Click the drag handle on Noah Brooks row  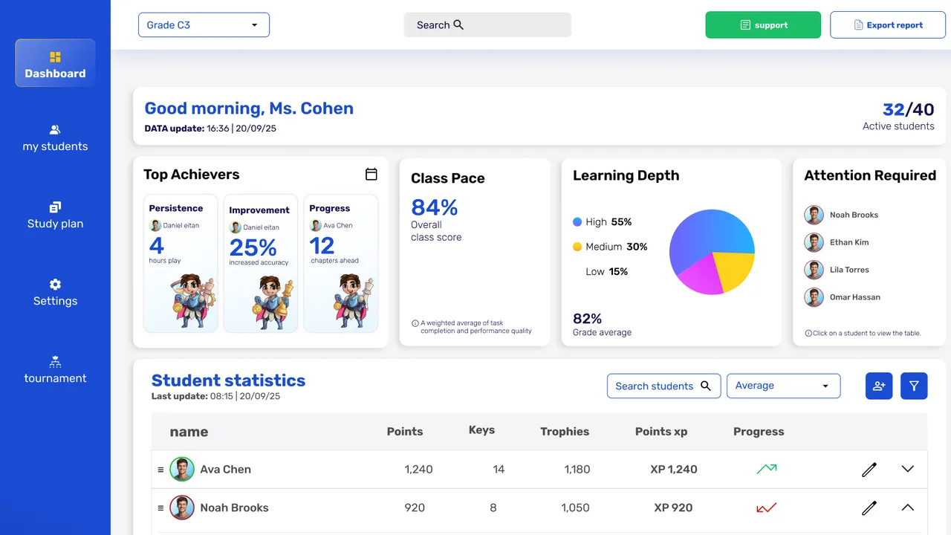click(x=160, y=508)
